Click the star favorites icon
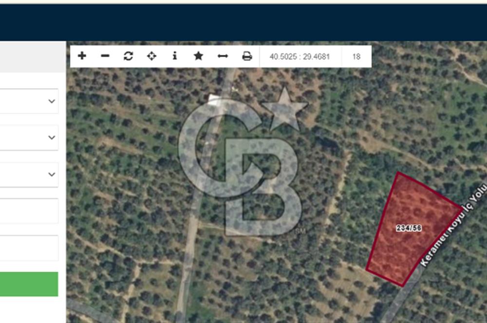This screenshot has width=487, height=323. [x=198, y=56]
